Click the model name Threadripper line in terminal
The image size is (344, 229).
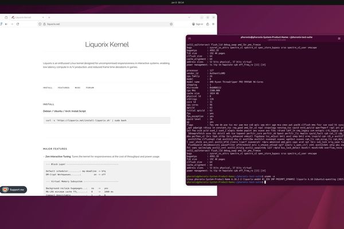tap(225, 82)
